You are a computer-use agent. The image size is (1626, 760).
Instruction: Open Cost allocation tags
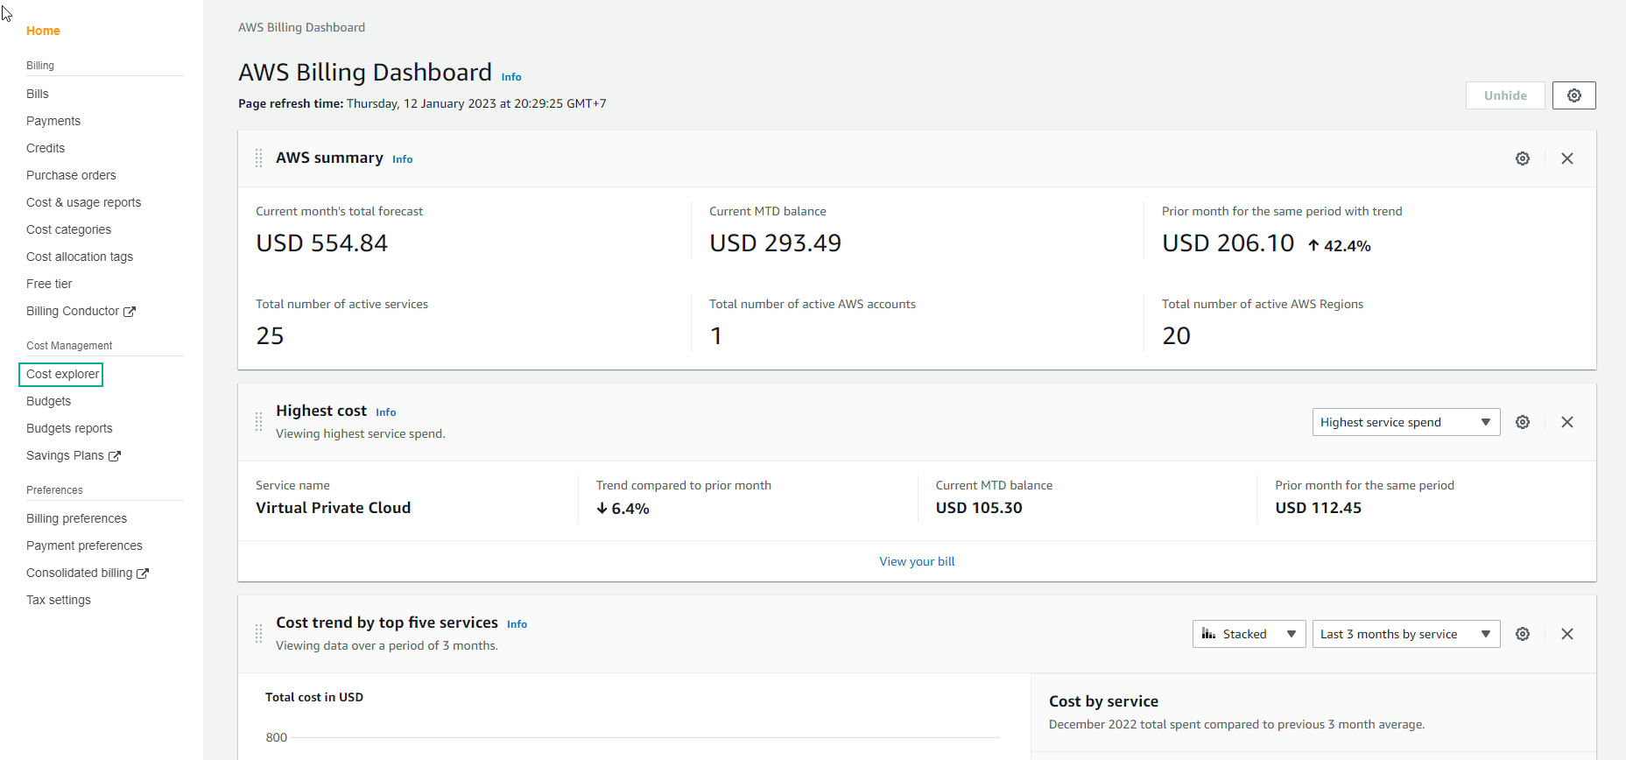pos(80,257)
